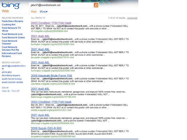187x140 pixels.
Task: Click the huntington.craigslist.org URL text
Action: pyautogui.click(x=53, y=71)
